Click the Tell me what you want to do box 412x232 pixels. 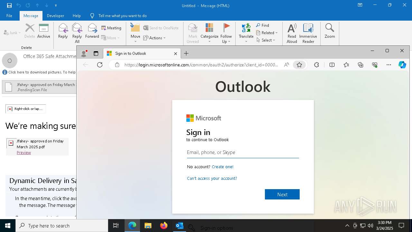click(122, 15)
